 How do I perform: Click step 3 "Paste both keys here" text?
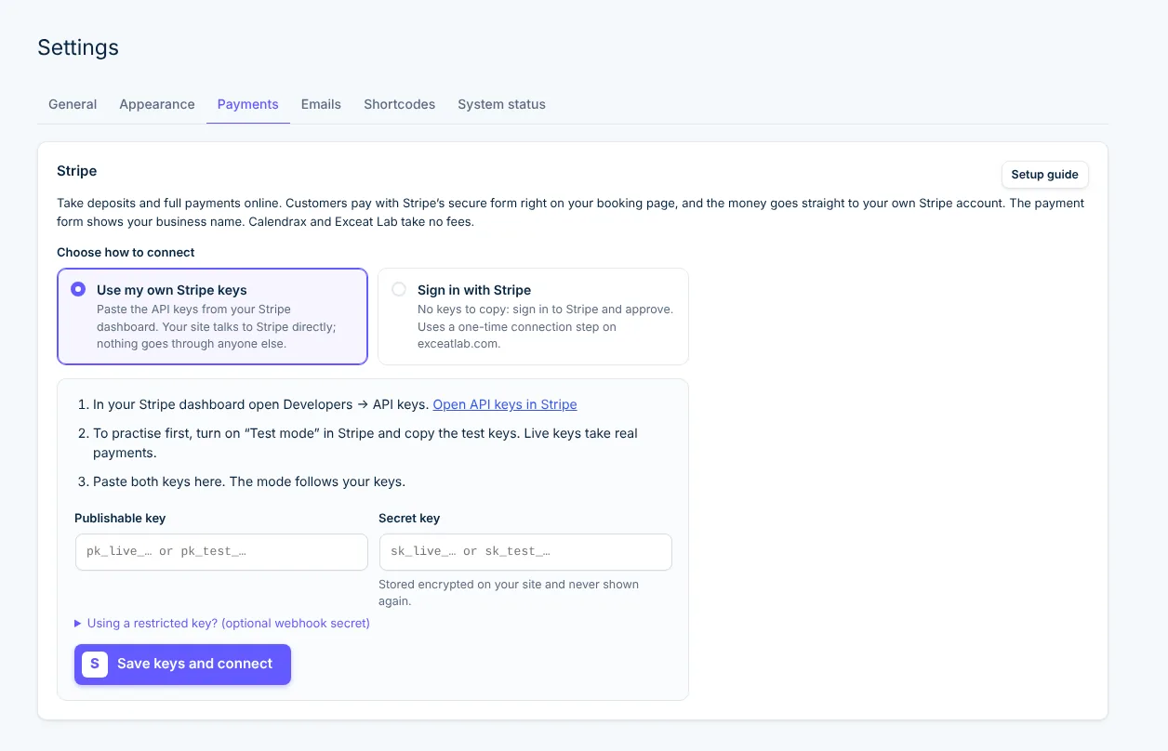click(249, 481)
